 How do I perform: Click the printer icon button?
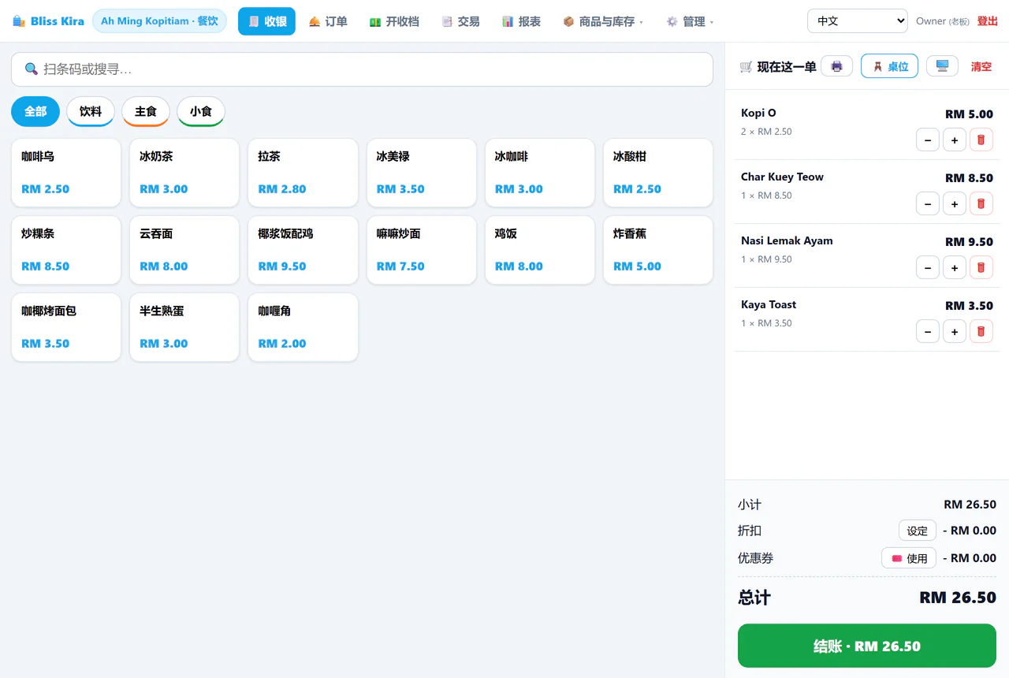pos(836,66)
